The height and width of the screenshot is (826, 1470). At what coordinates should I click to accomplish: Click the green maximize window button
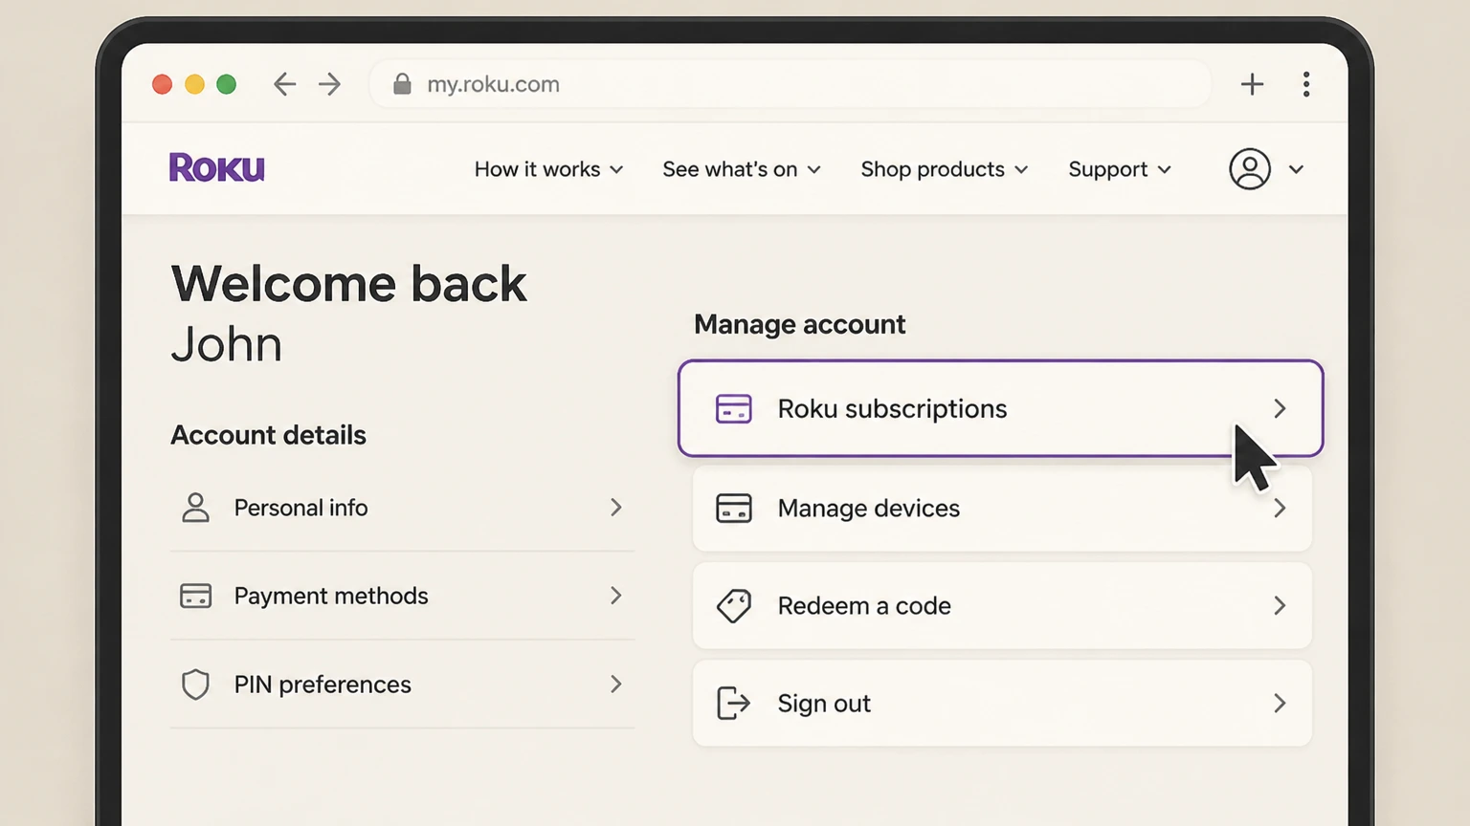pos(227,84)
